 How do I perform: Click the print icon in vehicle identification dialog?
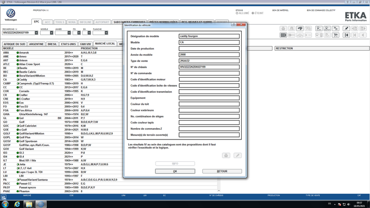click(226, 156)
